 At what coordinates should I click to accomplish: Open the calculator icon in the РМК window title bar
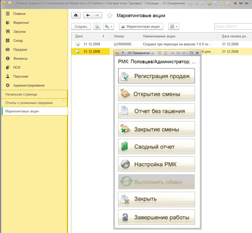point(159,53)
